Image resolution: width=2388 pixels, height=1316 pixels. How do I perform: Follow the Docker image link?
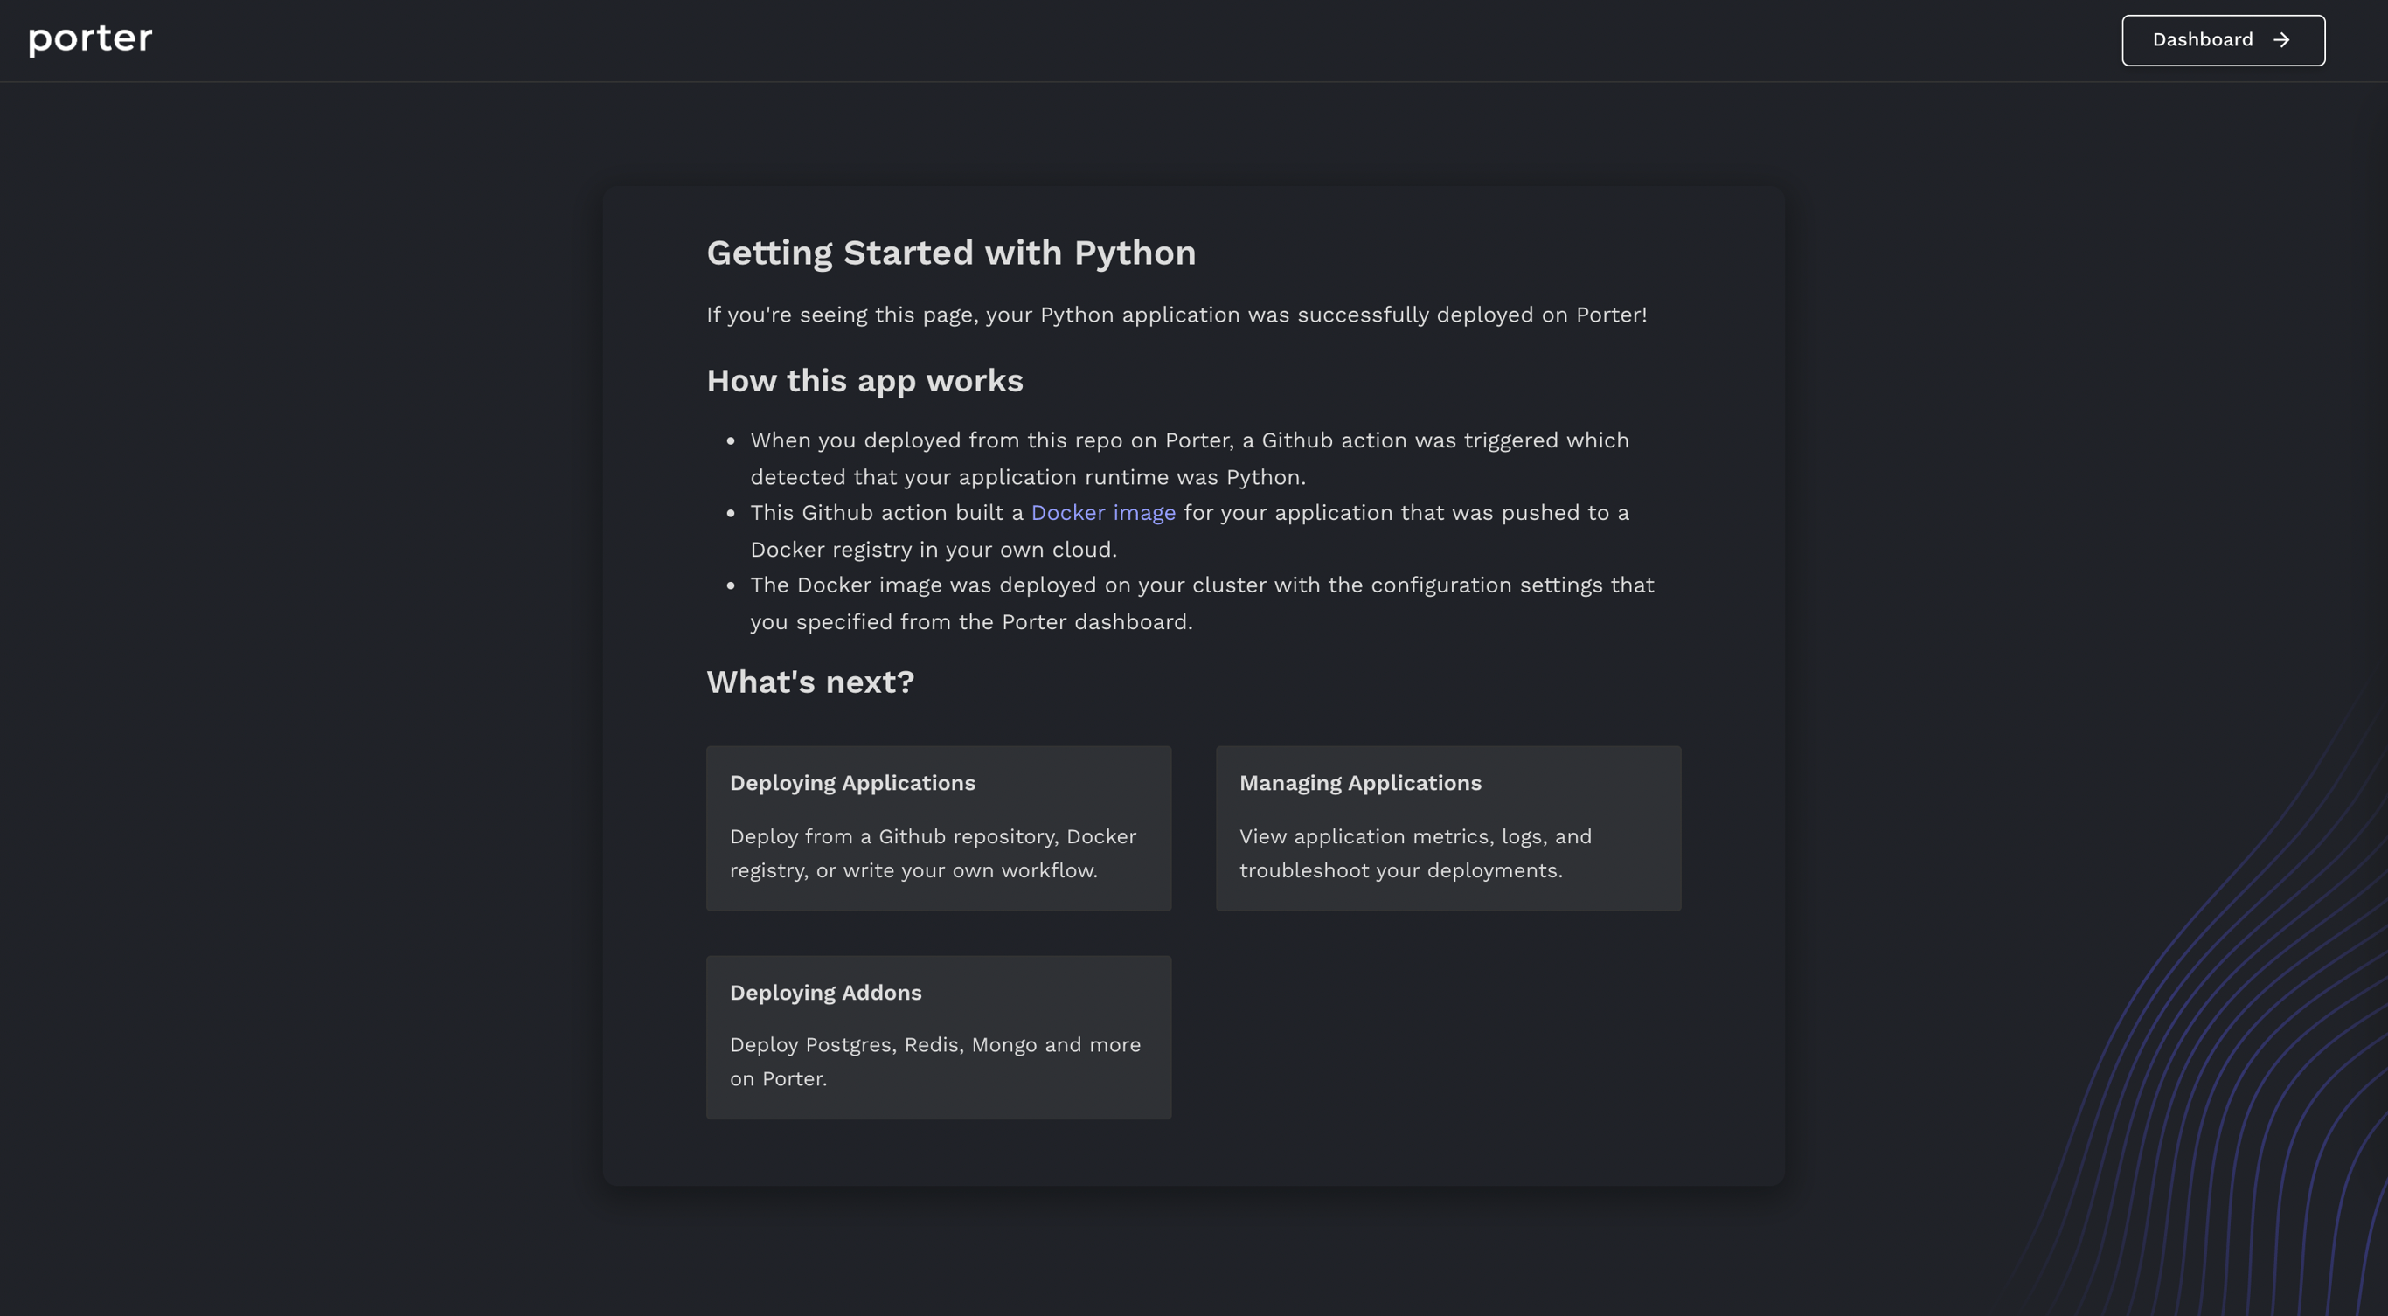pyautogui.click(x=1103, y=512)
